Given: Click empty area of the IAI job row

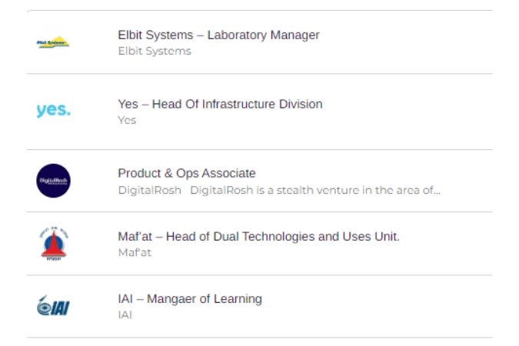Looking at the screenshot, I should click(378, 306).
